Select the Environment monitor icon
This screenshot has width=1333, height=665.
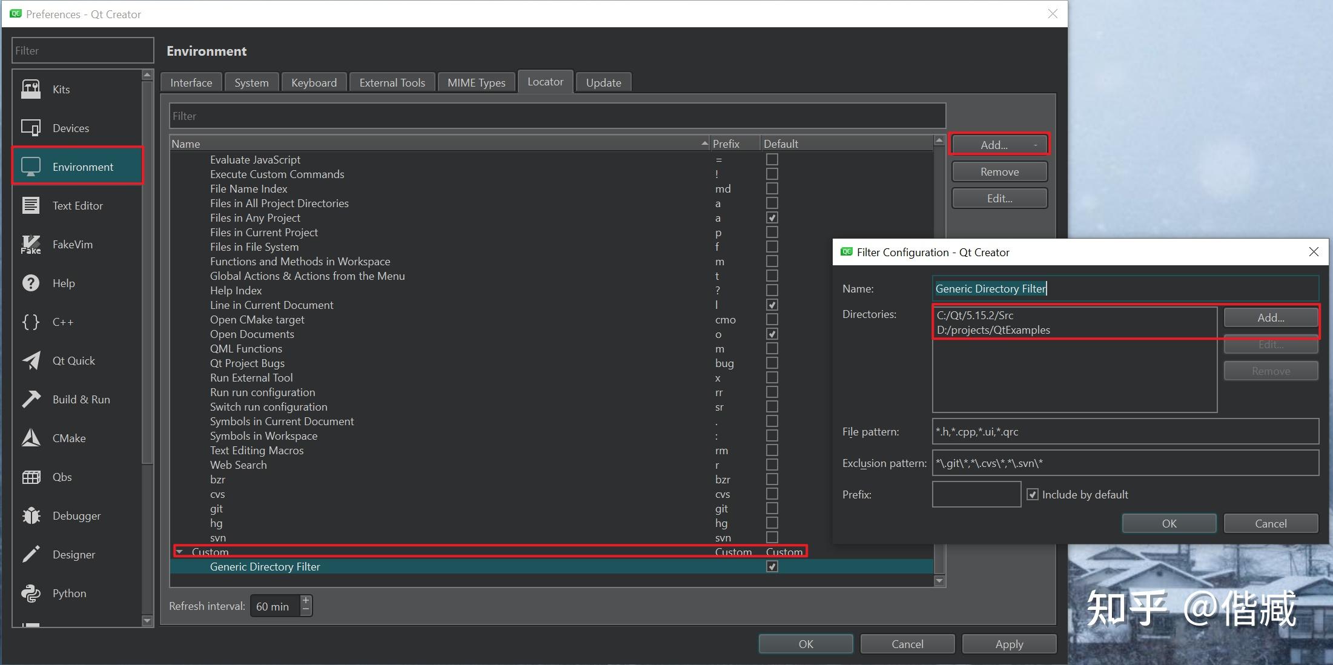(31, 167)
